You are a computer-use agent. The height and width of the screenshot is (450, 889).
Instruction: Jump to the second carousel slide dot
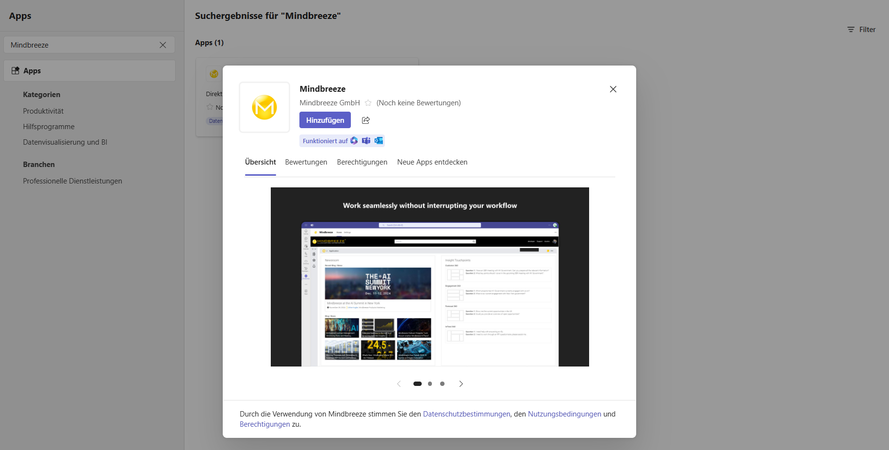point(430,384)
